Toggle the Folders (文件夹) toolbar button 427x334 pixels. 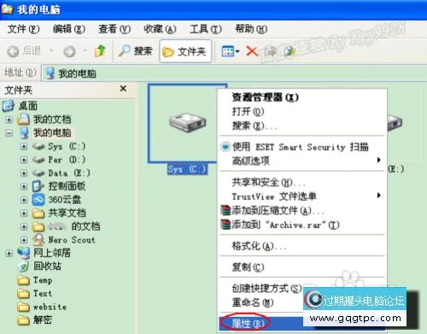pyautogui.click(x=185, y=51)
